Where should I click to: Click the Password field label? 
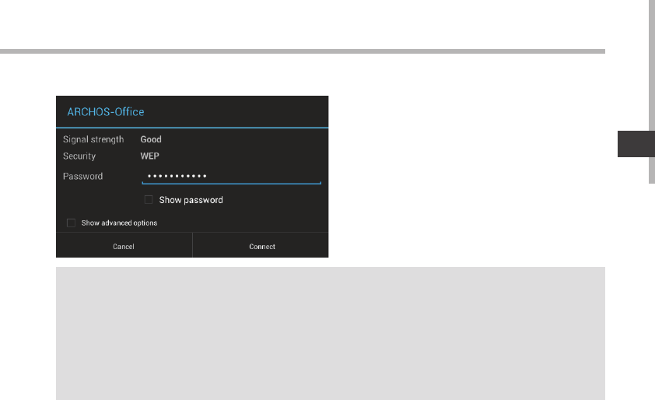point(82,177)
